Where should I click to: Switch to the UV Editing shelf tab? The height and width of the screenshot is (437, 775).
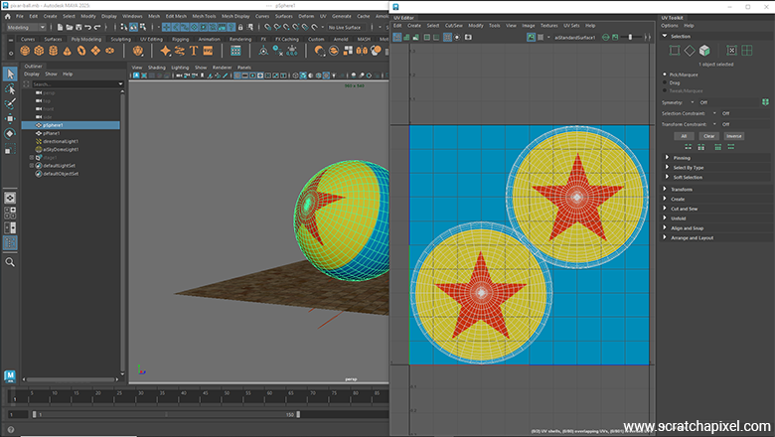(x=151, y=39)
